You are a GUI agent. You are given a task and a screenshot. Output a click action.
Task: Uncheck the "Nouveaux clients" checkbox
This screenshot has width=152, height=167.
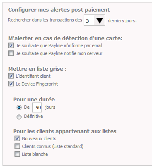tap(17, 138)
